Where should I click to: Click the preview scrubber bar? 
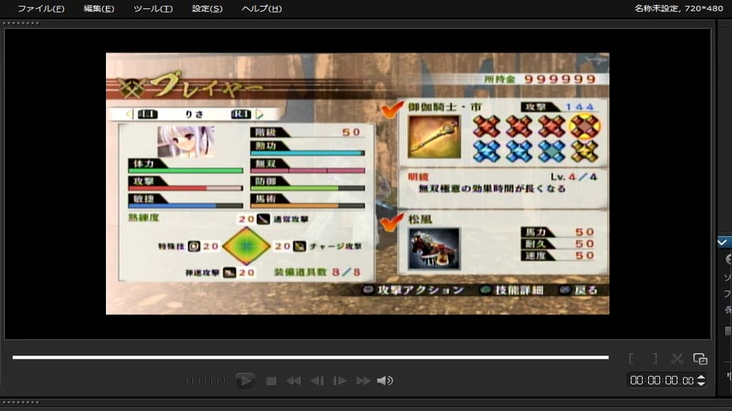click(x=310, y=358)
